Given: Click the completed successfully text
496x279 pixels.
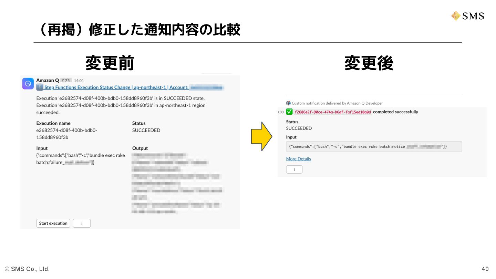Looking at the screenshot, I should 395,112.
